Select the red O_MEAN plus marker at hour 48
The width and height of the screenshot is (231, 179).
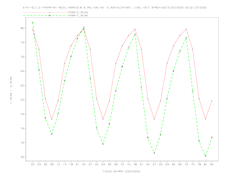tap(135, 29)
